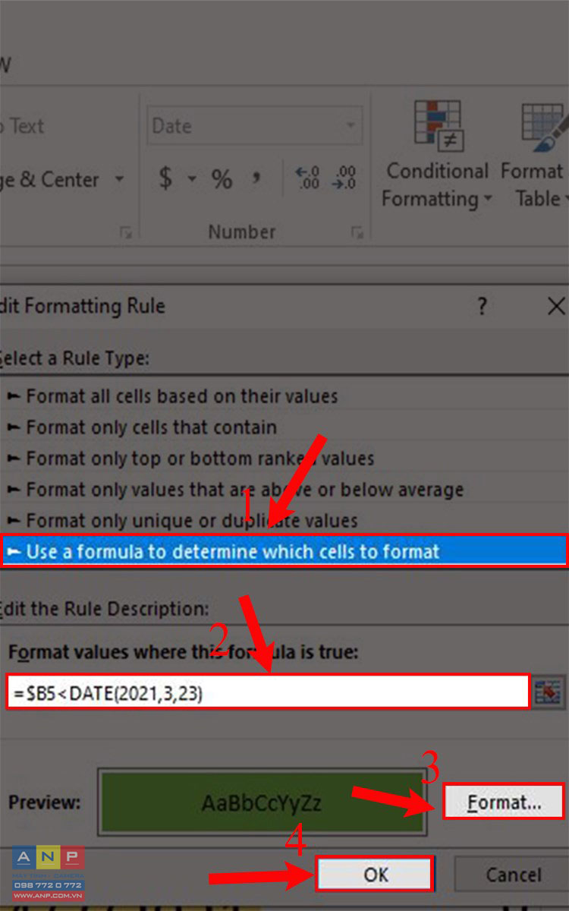Click the Format... button
Image resolution: width=569 pixels, height=911 pixels.
pyautogui.click(x=504, y=802)
